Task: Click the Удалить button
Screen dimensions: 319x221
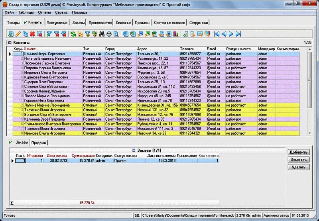Action: pyautogui.click(x=298, y=167)
